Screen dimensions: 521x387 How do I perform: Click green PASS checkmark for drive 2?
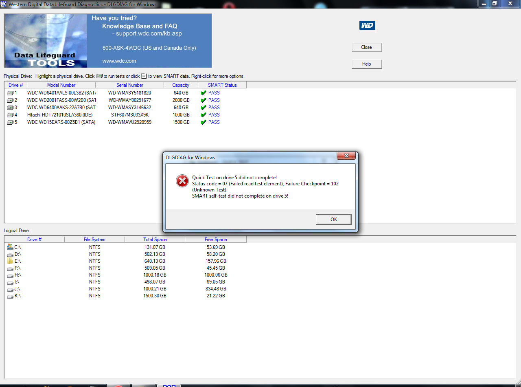(x=204, y=100)
